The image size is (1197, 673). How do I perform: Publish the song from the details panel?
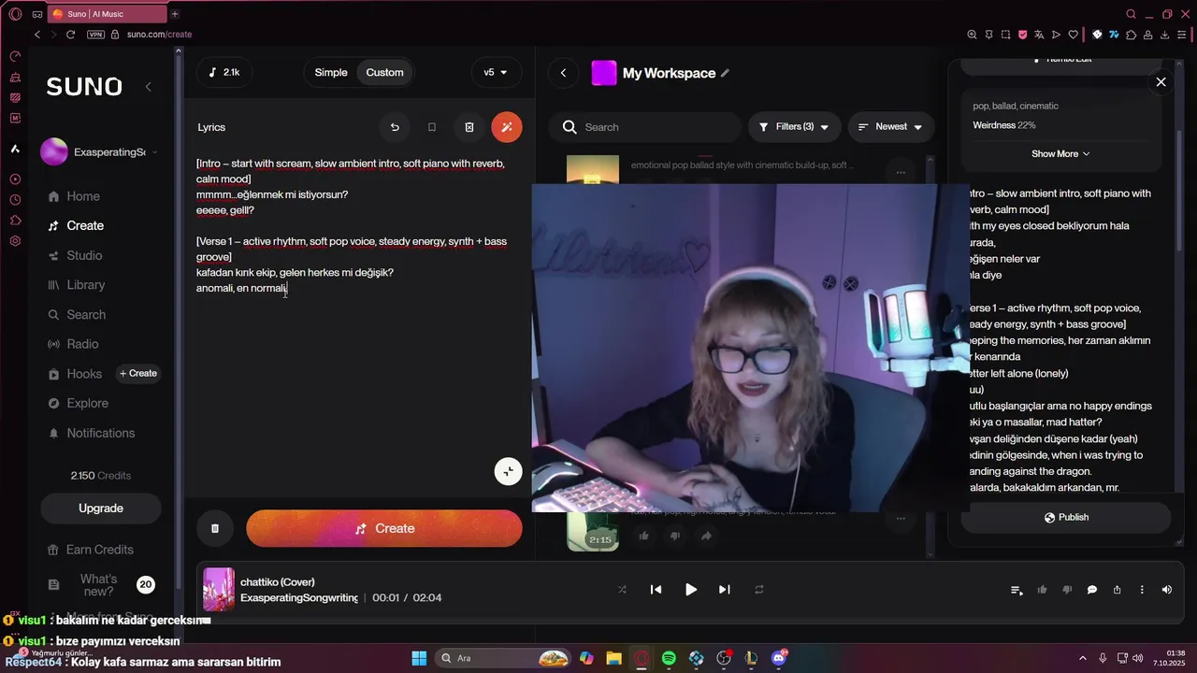(x=1066, y=517)
